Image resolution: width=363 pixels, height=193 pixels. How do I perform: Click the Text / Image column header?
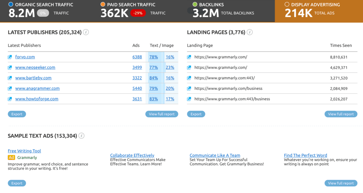(x=162, y=45)
